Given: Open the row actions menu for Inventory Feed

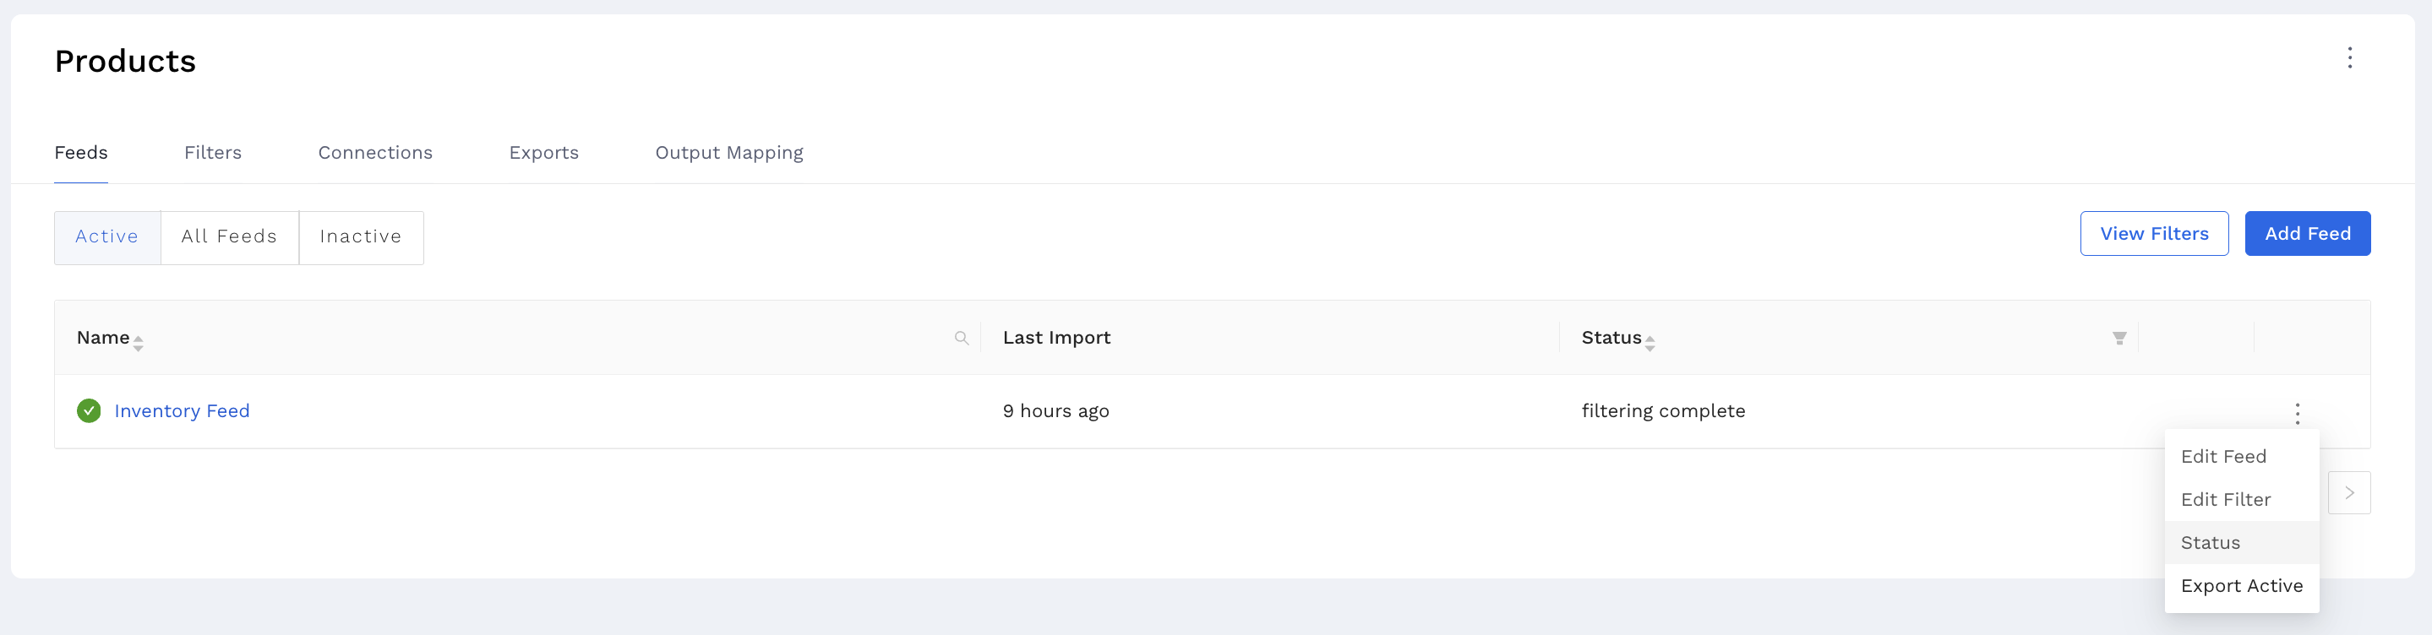Looking at the screenshot, I should 2297,411.
